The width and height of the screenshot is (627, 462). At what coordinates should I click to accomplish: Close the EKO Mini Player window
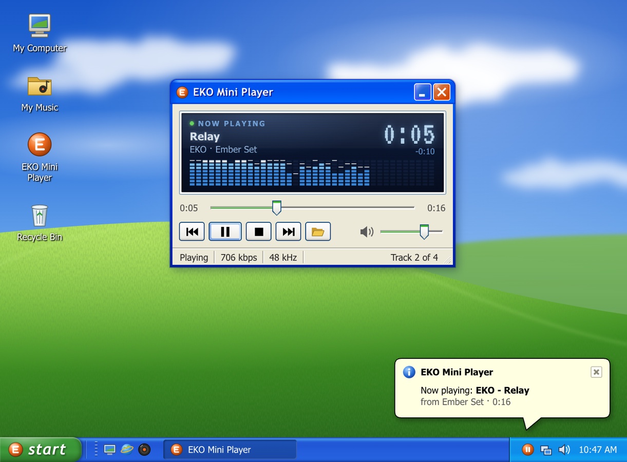point(442,92)
